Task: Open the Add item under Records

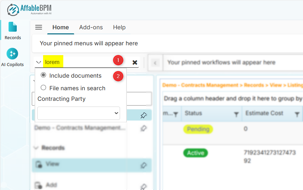Action: coord(51,185)
